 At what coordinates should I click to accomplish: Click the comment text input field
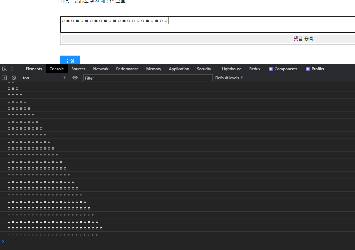pyautogui.click(x=200, y=24)
